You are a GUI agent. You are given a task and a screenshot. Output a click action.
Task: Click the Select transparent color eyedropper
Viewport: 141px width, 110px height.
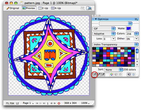tap(103, 75)
